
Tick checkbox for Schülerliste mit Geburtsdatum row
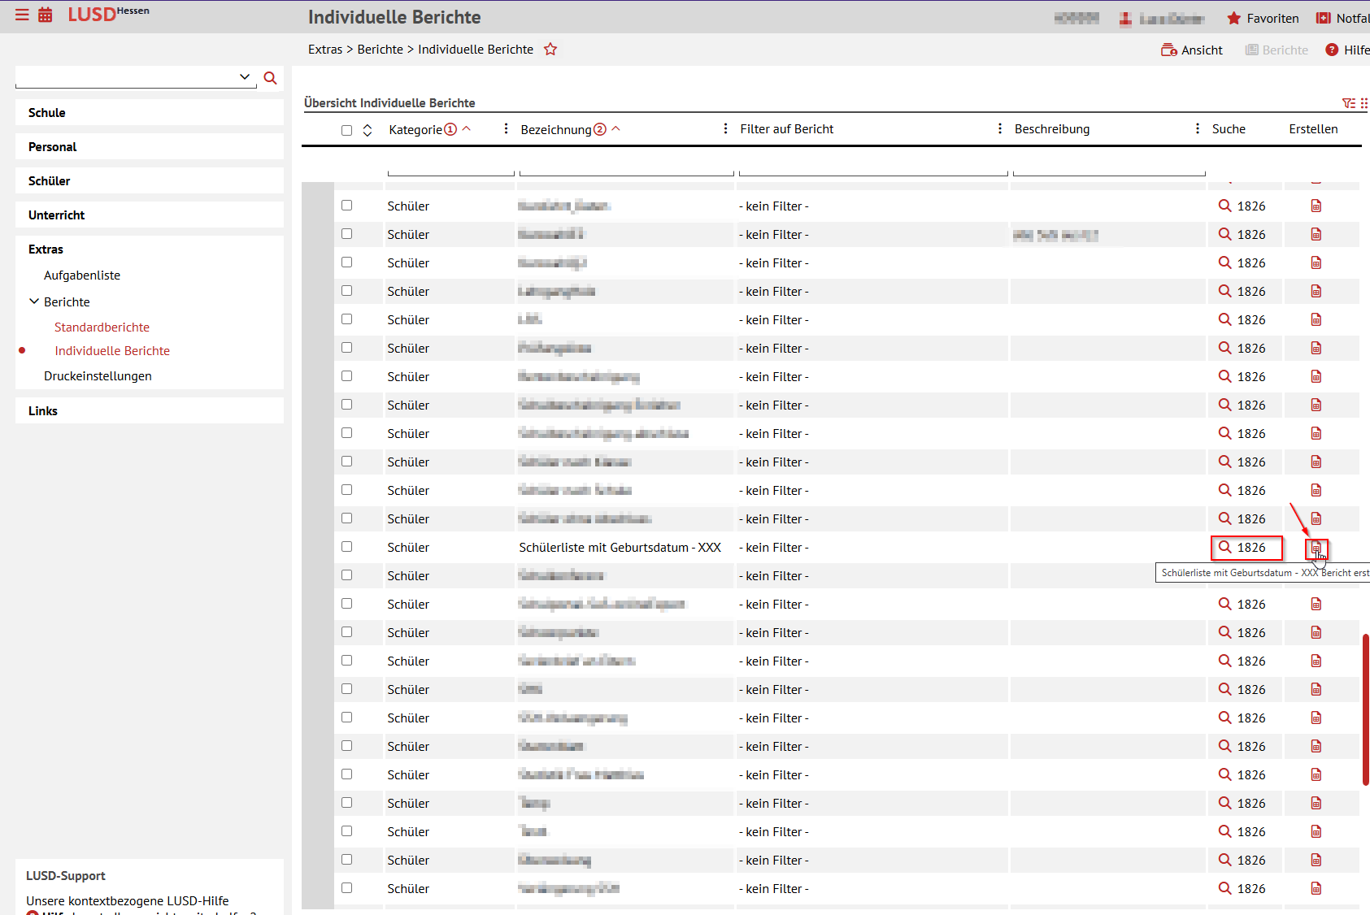[x=347, y=547]
